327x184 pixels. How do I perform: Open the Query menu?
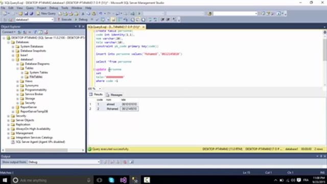click(x=30, y=8)
